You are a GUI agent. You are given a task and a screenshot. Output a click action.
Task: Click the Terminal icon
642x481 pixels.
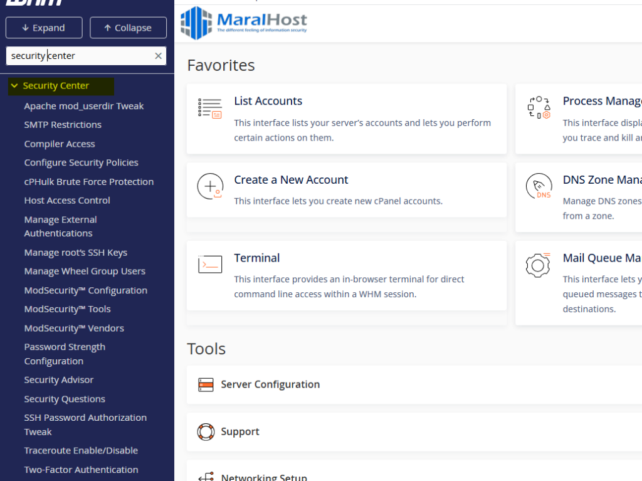209,265
